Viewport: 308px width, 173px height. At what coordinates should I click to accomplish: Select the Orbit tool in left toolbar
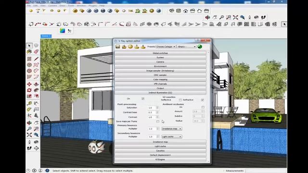pyautogui.click(x=29, y=123)
